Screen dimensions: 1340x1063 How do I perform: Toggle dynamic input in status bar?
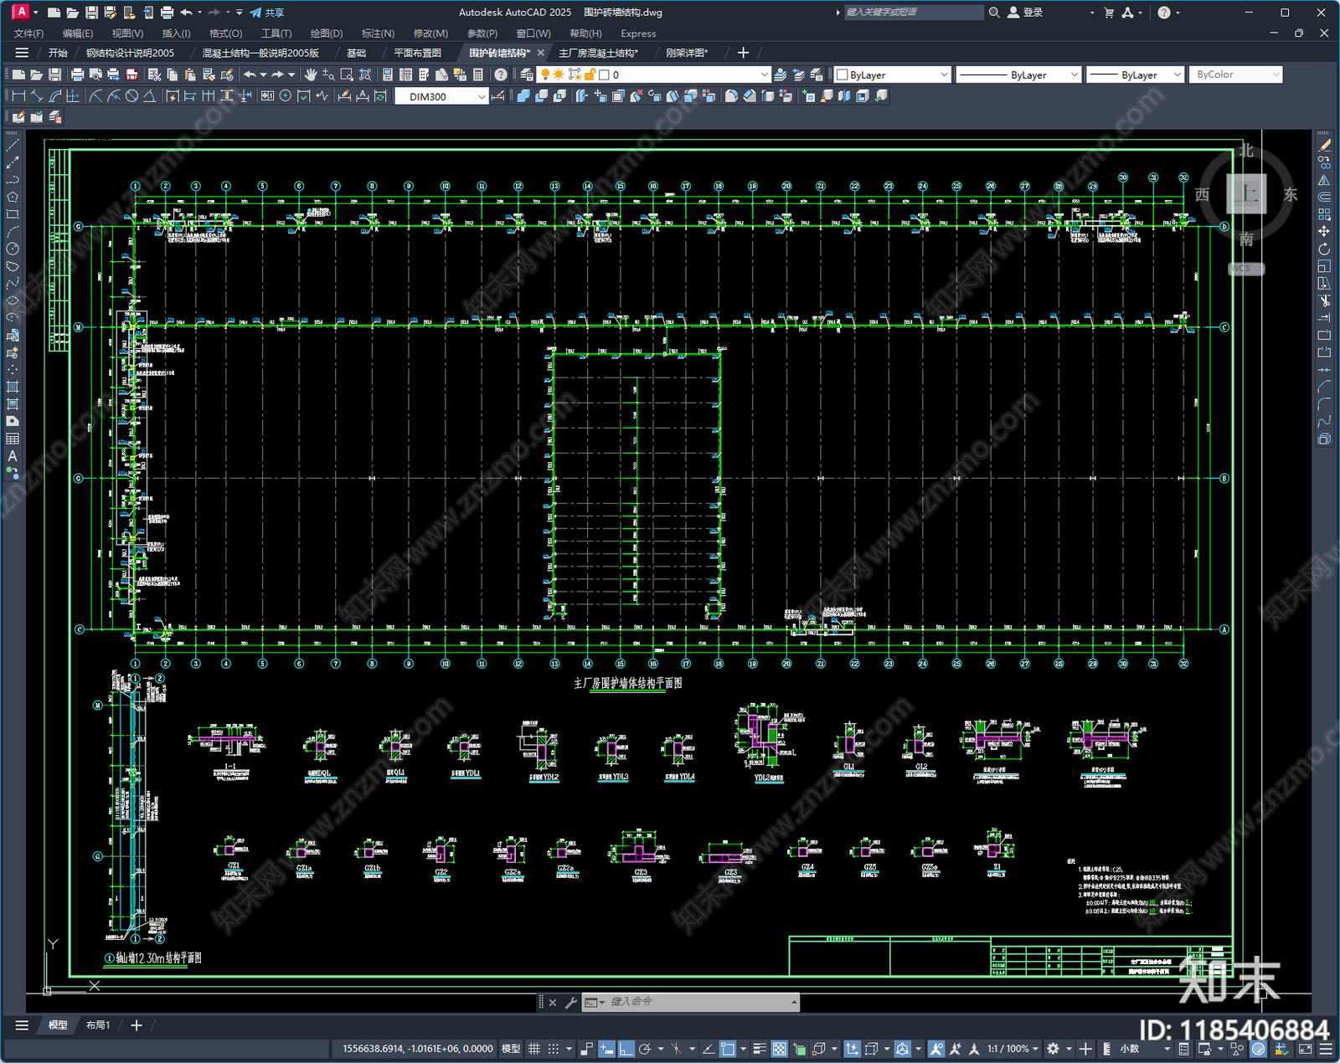(x=606, y=1049)
